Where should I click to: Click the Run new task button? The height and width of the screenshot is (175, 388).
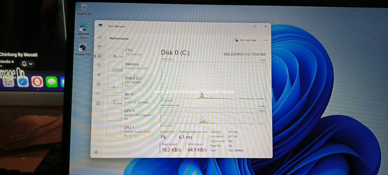(x=245, y=40)
